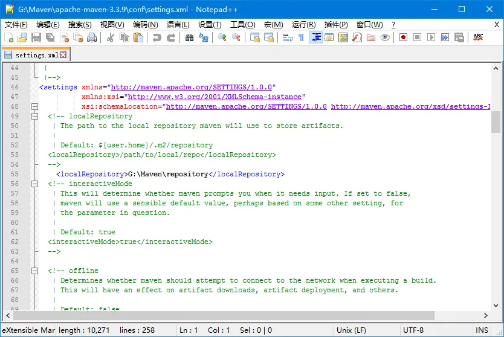Click the Close All documents icon
504x337 pixels.
pos(78,37)
